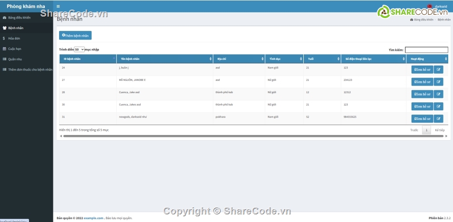
Task: View profile of patient ID 24
Action: (422, 69)
